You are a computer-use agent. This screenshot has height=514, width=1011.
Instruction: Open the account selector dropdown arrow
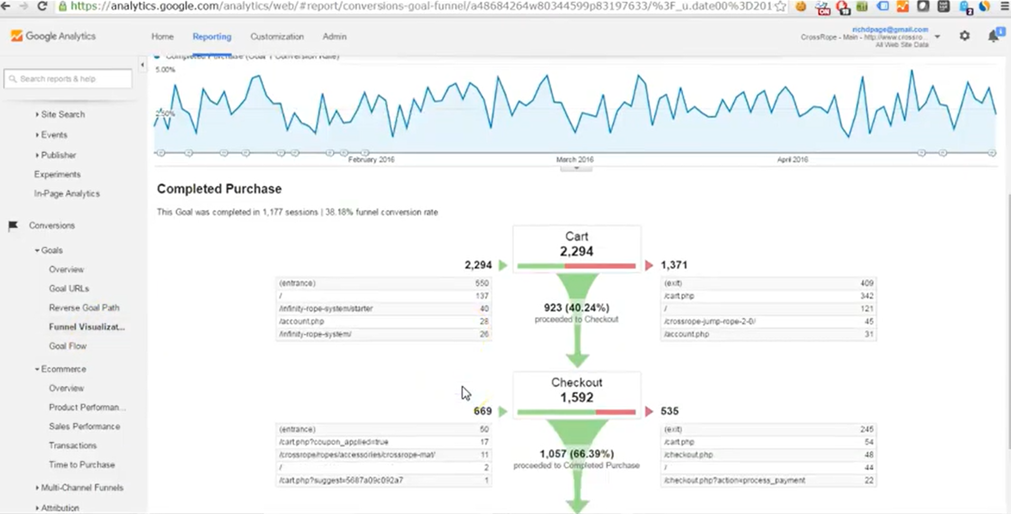point(937,37)
